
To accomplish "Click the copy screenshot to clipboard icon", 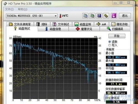I will point(92,16).
